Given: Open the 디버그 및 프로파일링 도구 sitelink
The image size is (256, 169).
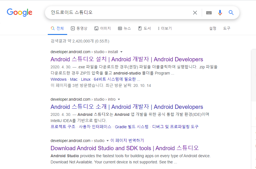Looking at the screenshot, I should pos(175,127).
